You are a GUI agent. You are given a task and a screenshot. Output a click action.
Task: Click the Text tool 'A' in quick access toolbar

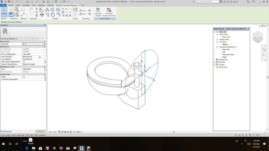[44, 2]
